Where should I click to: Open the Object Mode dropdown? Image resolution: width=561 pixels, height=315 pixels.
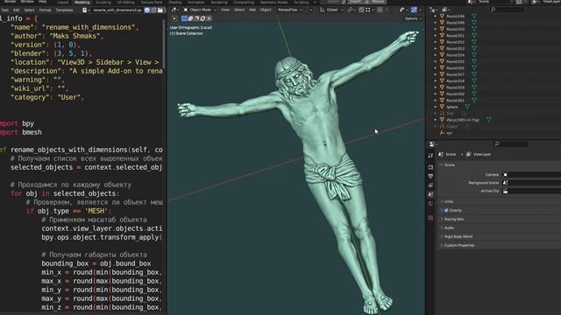pos(200,10)
